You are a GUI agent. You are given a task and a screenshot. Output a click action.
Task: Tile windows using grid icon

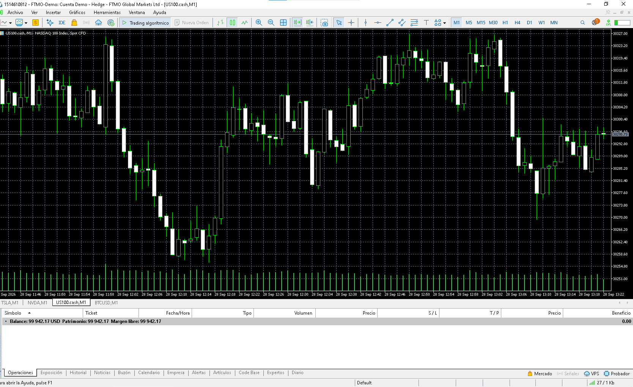pyautogui.click(x=283, y=23)
